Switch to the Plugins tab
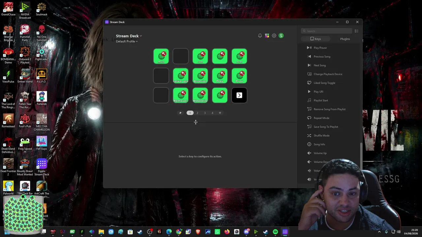 point(345,39)
